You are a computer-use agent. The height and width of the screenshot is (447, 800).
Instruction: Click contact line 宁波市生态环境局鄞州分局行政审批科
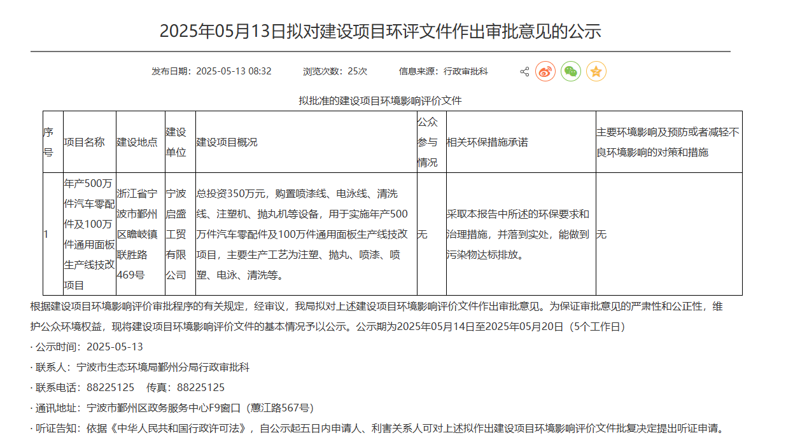[x=140, y=367]
